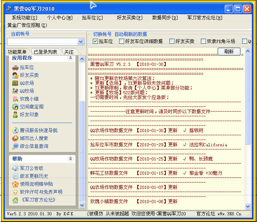Click the sidebar scrollbar up arrow
This screenshot has height=222, width=257.
pos(82,59)
